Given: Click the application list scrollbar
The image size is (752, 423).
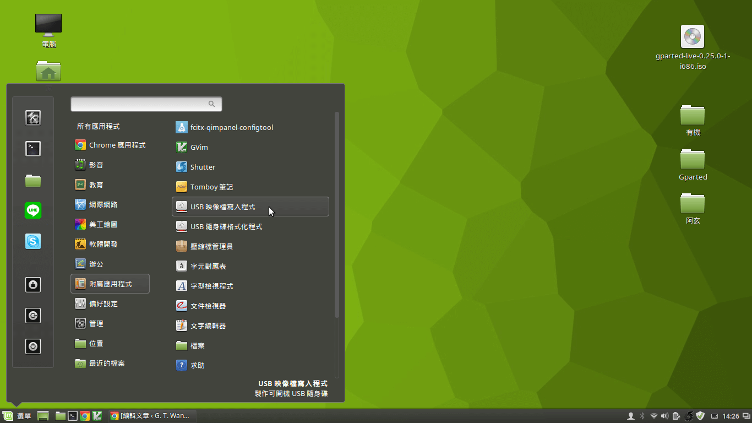Looking at the screenshot, I should [336, 215].
